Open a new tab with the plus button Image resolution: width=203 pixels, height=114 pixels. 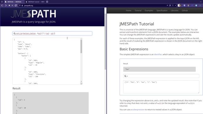point(47,2)
